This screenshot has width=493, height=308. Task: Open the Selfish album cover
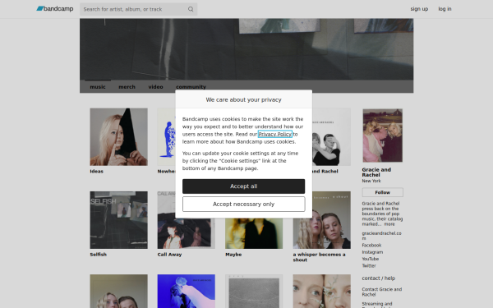tap(118, 220)
